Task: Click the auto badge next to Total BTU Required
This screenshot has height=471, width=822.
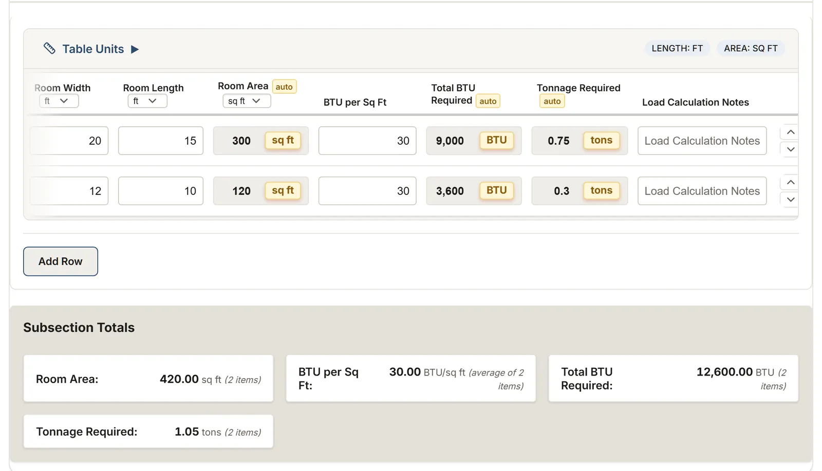Action: [x=488, y=101]
